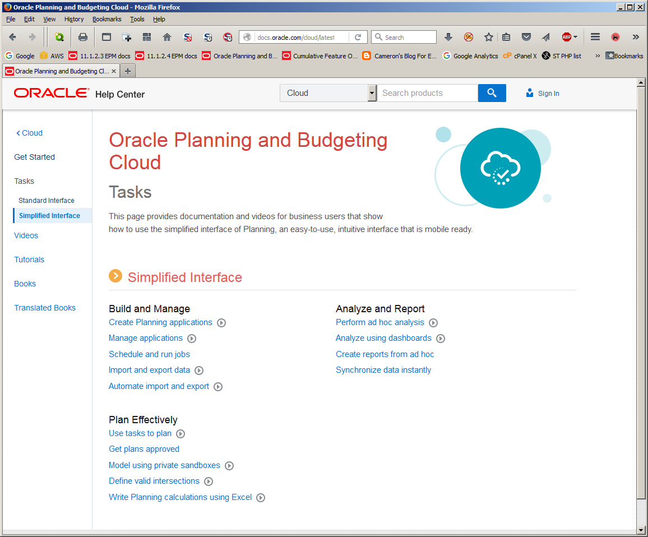The height and width of the screenshot is (537, 648).
Task: Open the AWS bookmark
Action: [x=52, y=56]
